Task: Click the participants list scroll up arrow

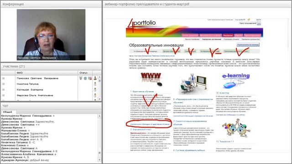Action: [x=99, y=77]
